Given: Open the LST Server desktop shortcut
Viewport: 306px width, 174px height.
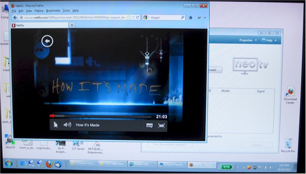Looking at the screenshot, I should tap(78, 146).
